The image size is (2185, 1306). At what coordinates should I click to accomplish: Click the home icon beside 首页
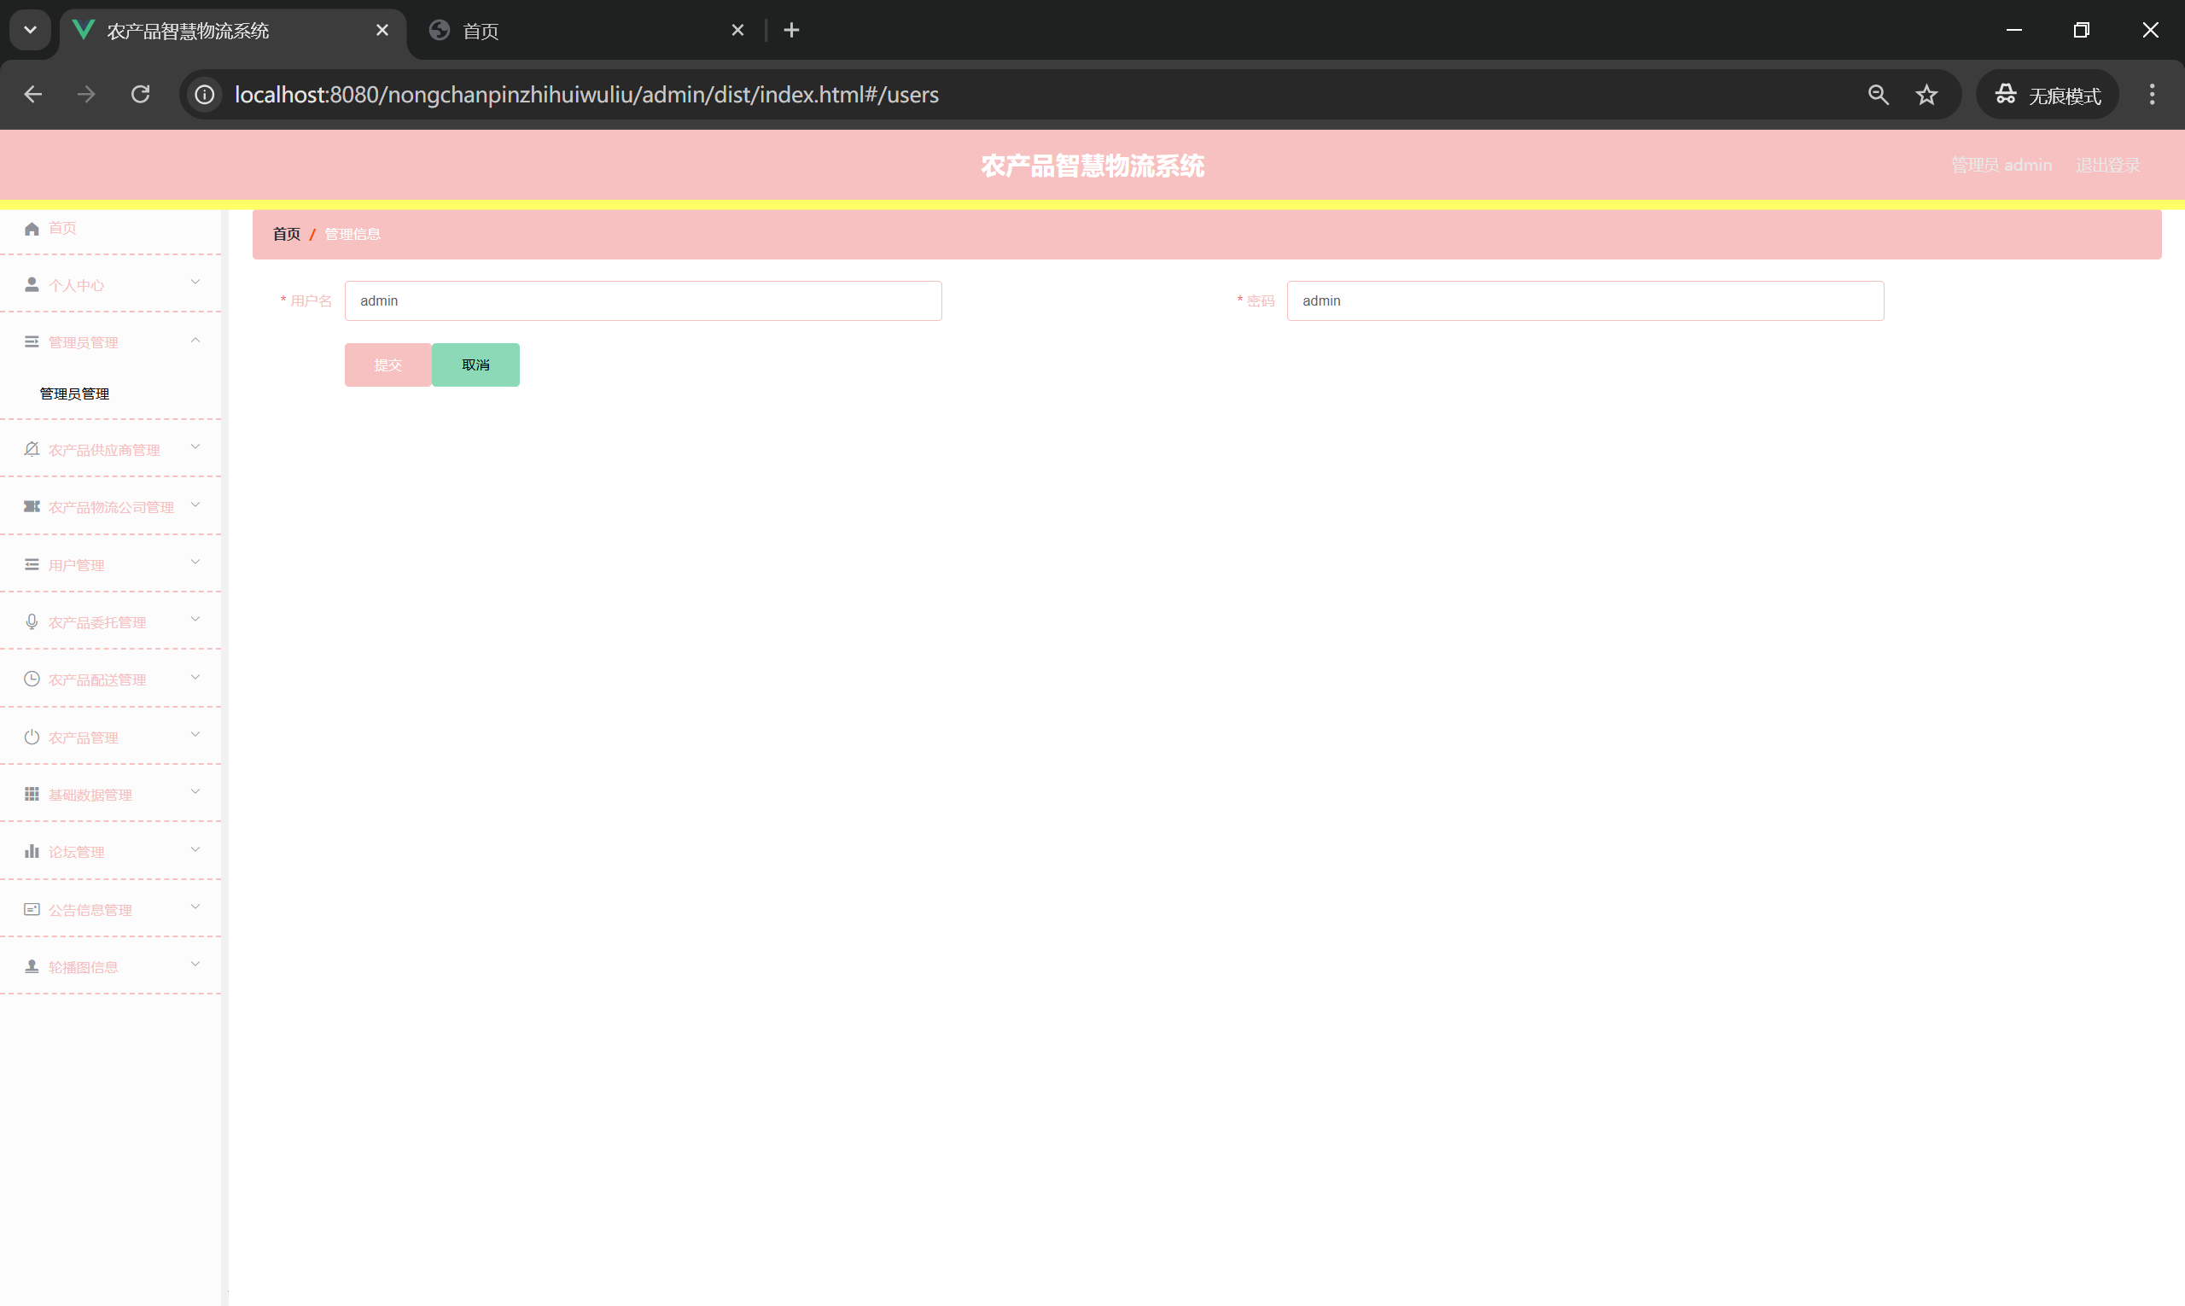click(32, 229)
